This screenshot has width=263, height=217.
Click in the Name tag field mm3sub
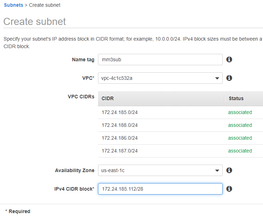160,60
